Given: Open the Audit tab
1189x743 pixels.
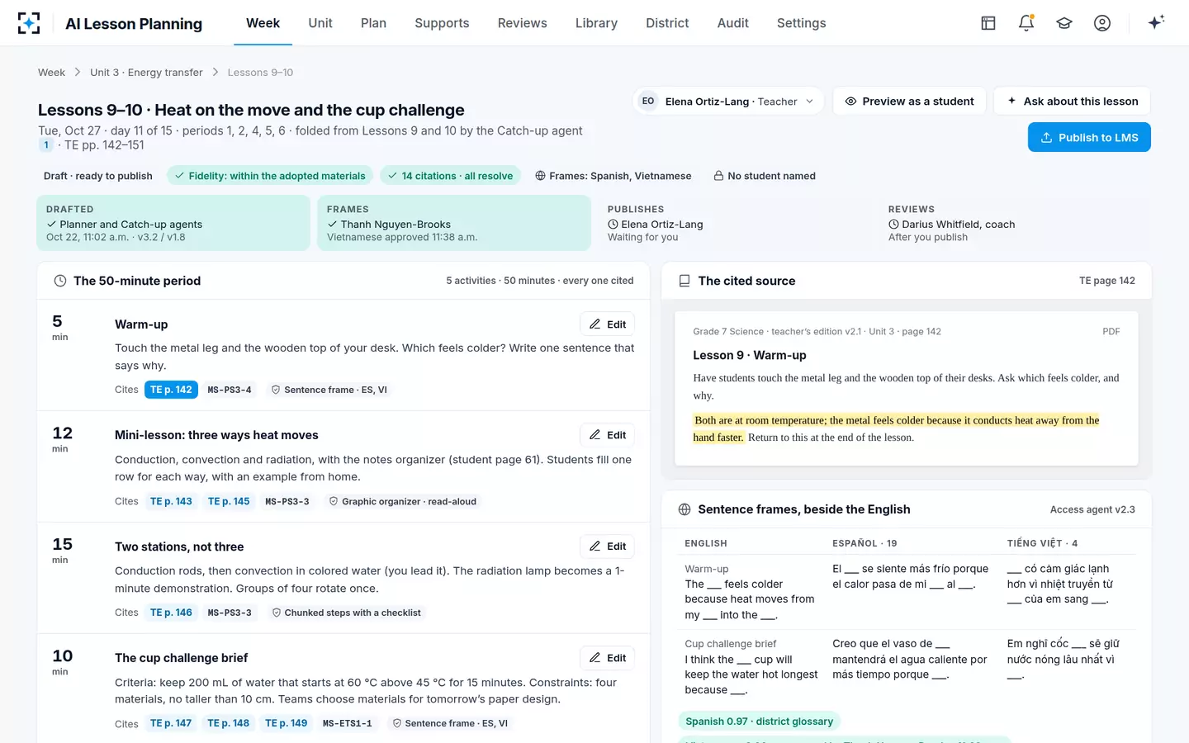Looking at the screenshot, I should pyautogui.click(x=733, y=23).
